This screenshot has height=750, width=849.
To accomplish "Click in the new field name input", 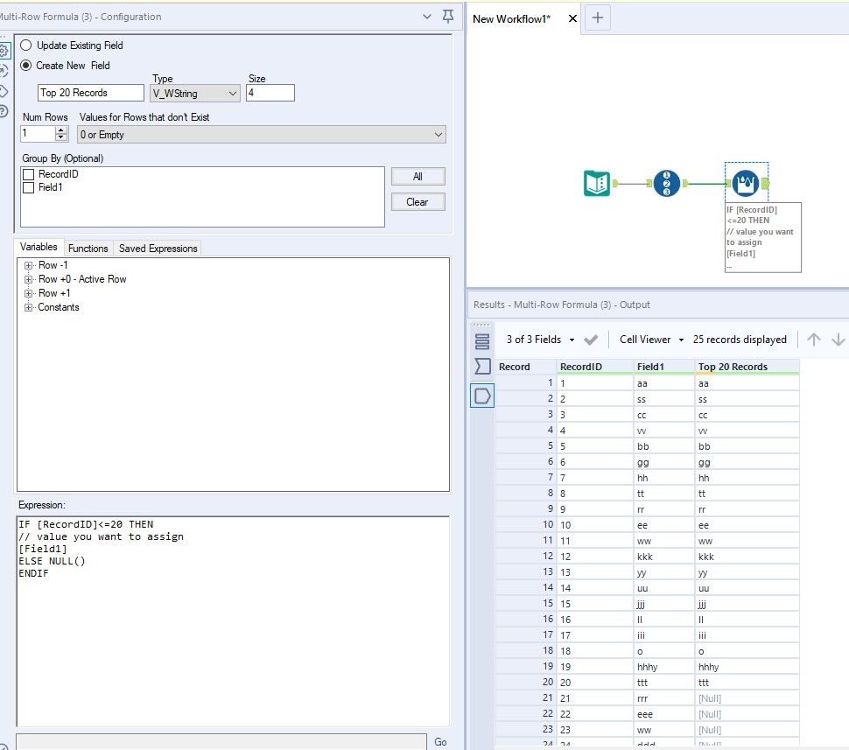I will tap(91, 94).
